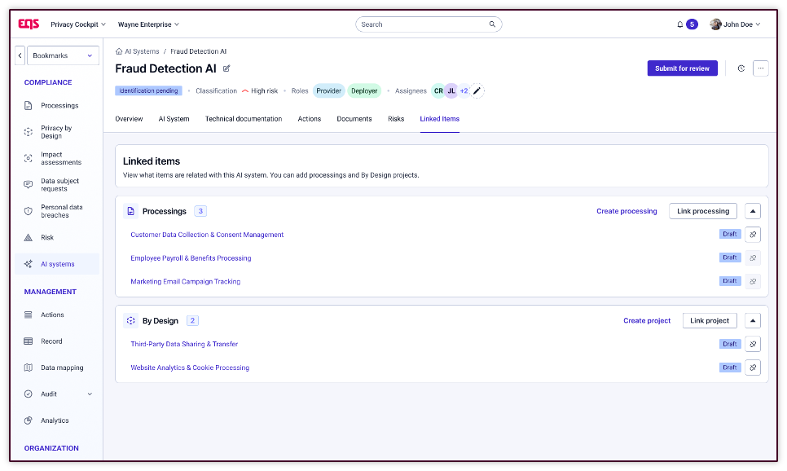Viewport: 787px width, 471px height.
Task: Select AI systems in the sidebar
Action: pyautogui.click(x=57, y=264)
